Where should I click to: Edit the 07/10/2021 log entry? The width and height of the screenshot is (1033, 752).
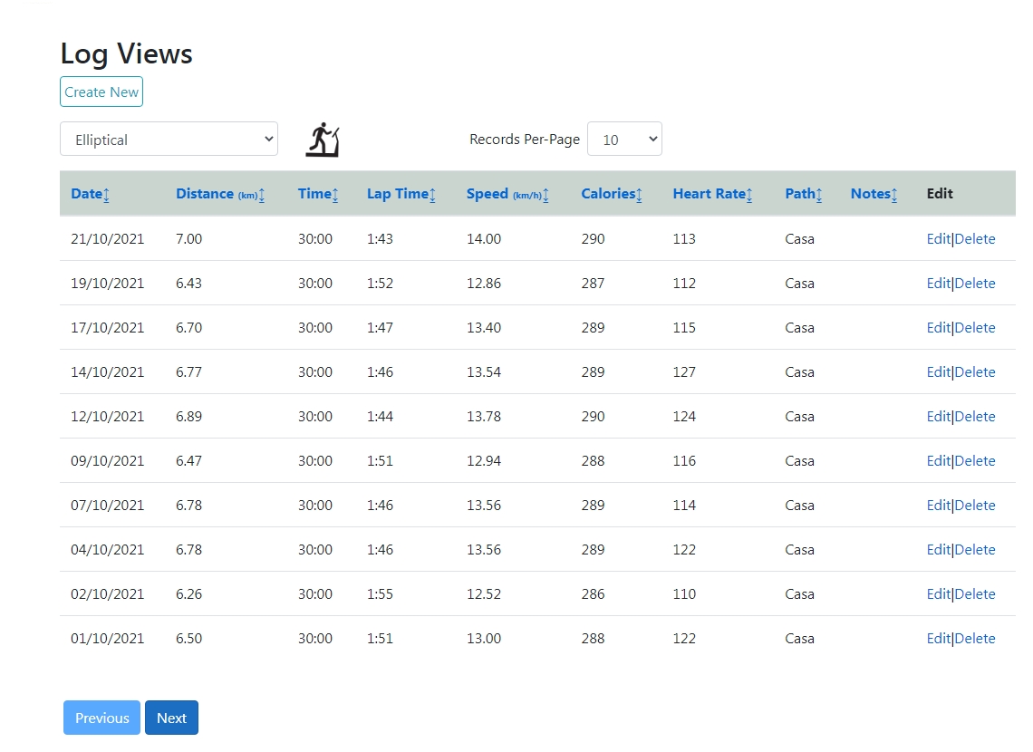click(938, 506)
